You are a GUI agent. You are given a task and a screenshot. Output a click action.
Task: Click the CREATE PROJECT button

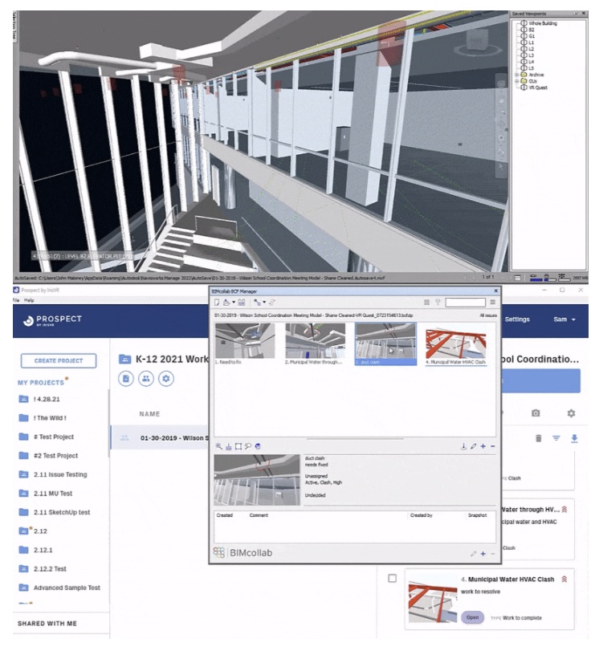coord(59,360)
